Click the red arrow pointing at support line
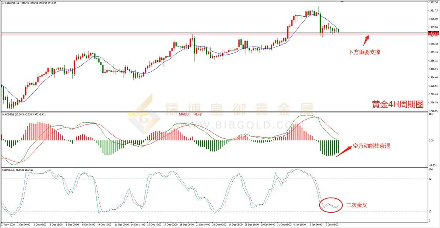Image resolution: width=440 pixels, height=228 pixels. tap(366, 40)
